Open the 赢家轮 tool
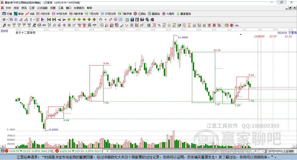The image size is (297, 160). click(154, 14)
